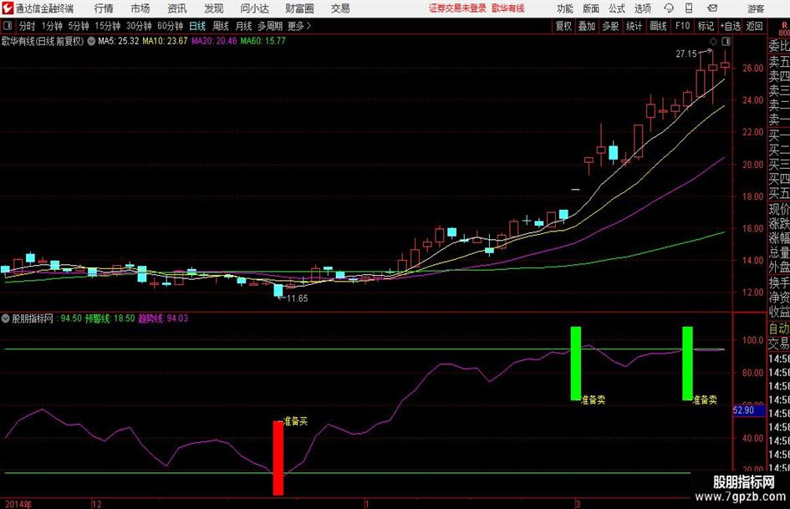This screenshot has height=509, width=790.
Task: Click the MA10: 23.67 value label
Action: tap(165, 41)
